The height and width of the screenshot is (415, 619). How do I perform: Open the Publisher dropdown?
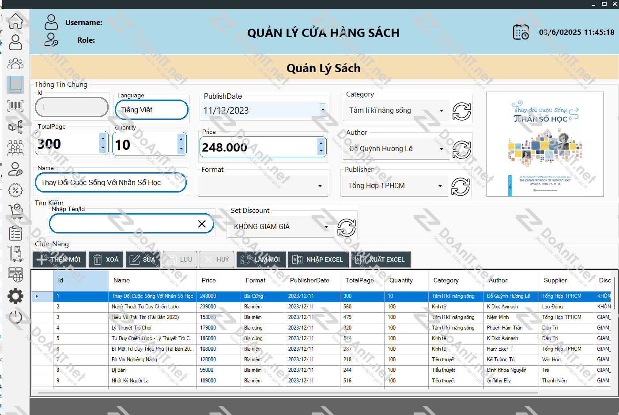(x=440, y=186)
